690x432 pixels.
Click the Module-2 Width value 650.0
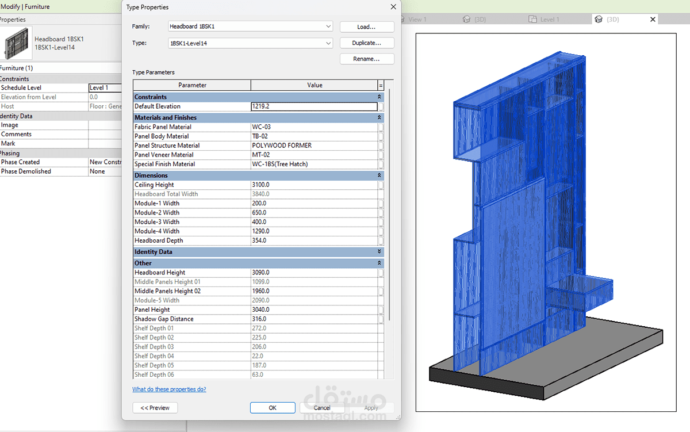coord(314,212)
